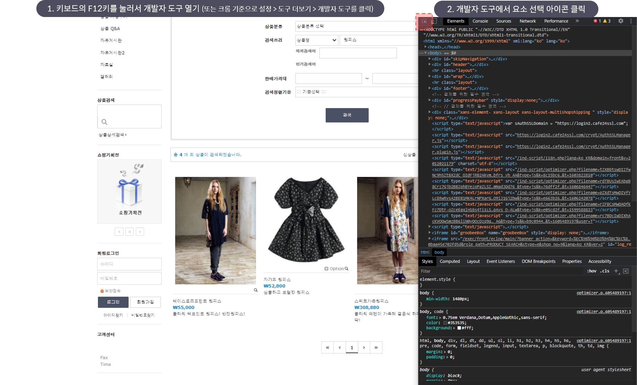This screenshot has width=637, height=385.
Task: Switch to the Console tab
Action: [x=480, y=21]
